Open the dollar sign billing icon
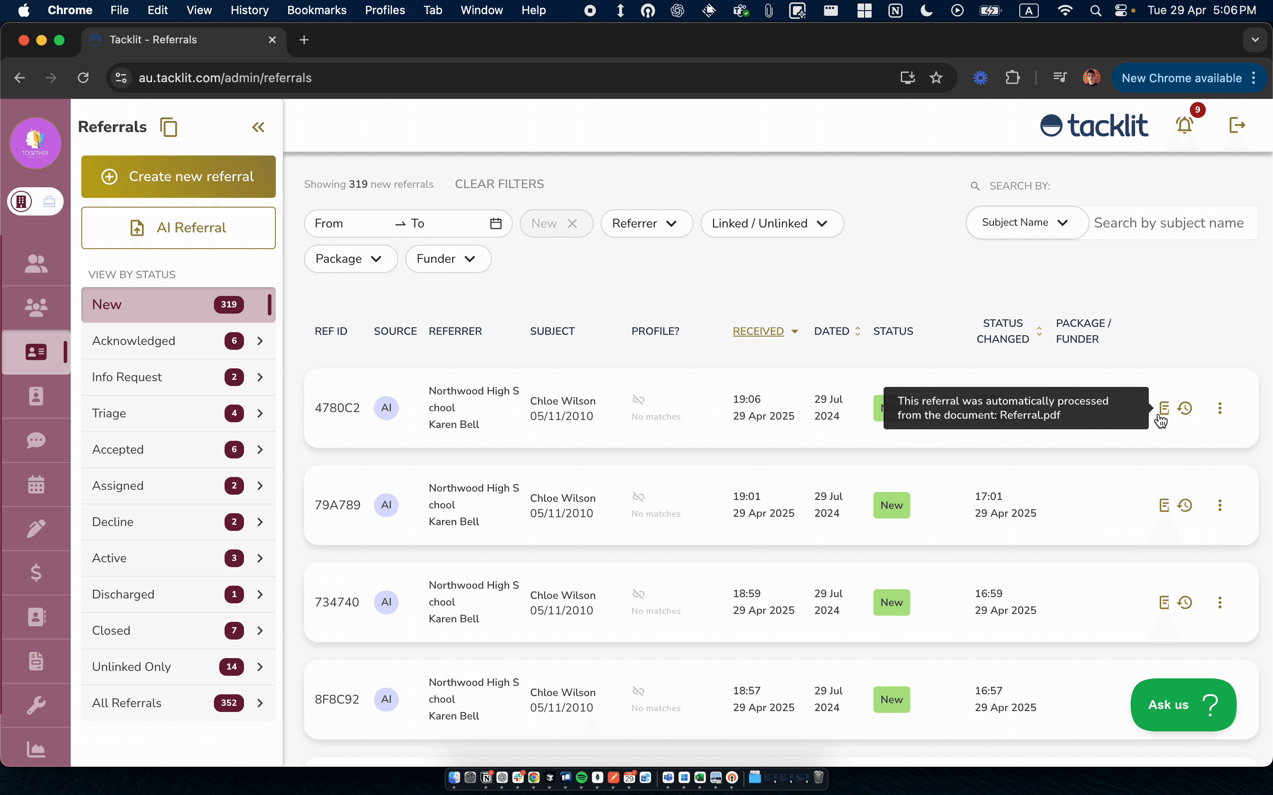Viewport: 1273px width, 795px height. pos(36,572)
